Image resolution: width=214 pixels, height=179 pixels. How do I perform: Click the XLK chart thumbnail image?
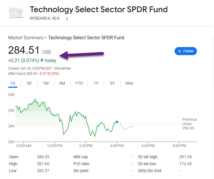click(17, 13)
